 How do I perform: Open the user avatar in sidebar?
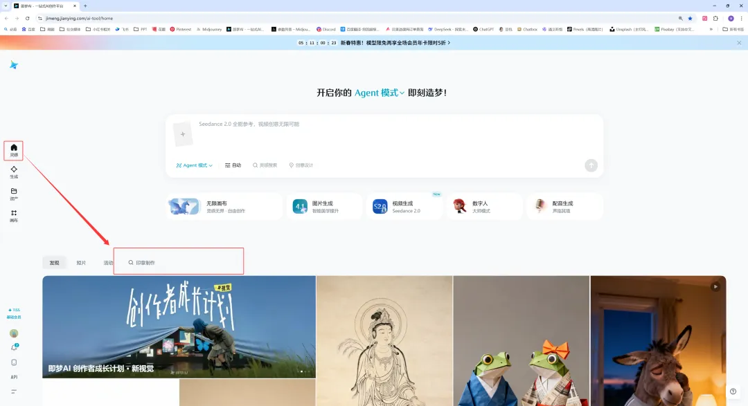tap(14, 333)
